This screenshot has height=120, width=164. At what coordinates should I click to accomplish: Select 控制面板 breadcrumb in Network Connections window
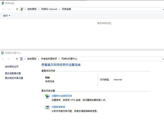pos(32,9)
